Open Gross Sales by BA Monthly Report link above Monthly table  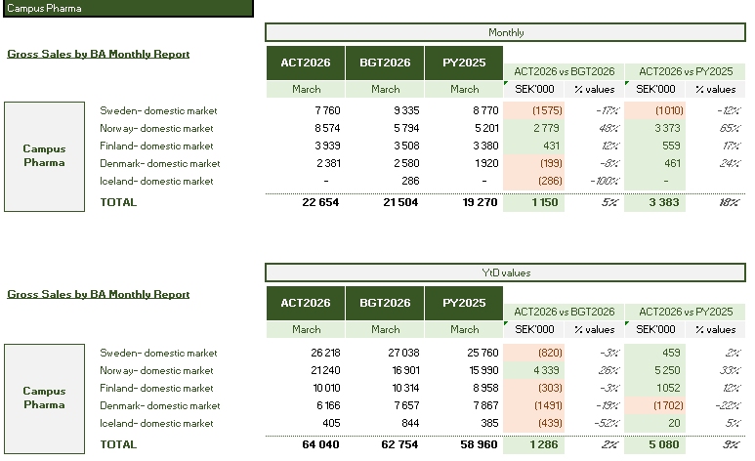[98, 54]
